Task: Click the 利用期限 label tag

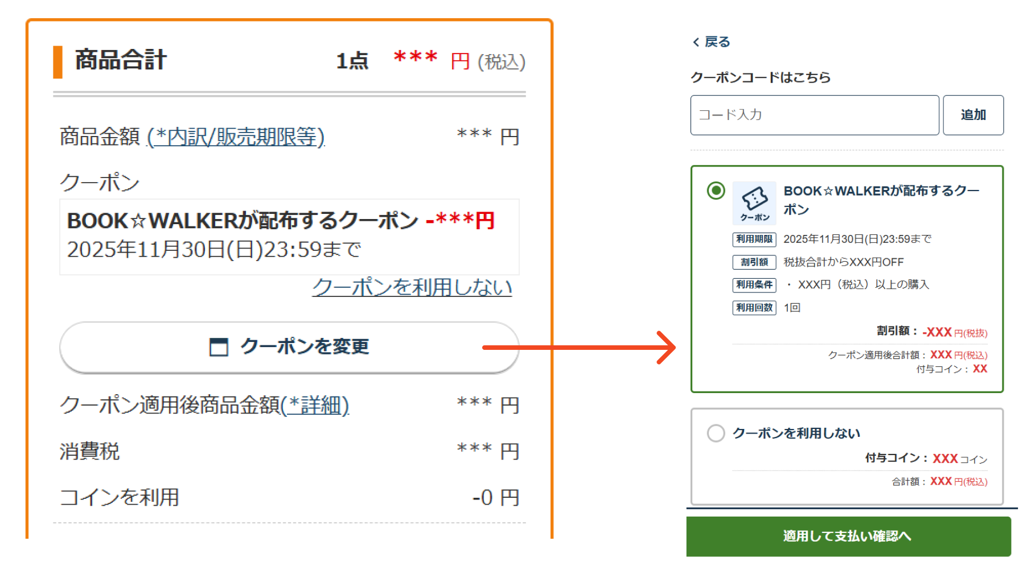Action: [754, 239]
